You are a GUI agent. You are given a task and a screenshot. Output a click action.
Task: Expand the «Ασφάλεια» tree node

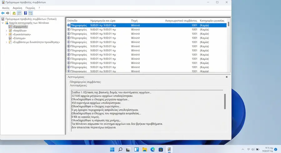7,31
